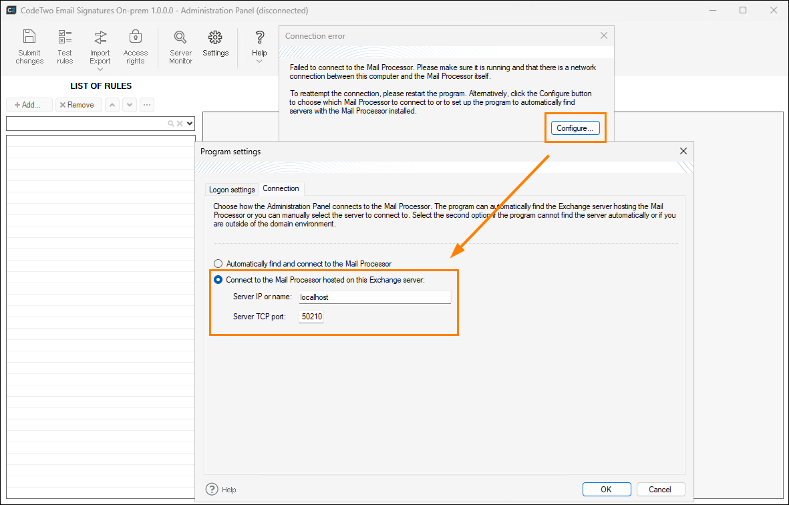789x505 pixels.
Task: Open the Access rights settings
Action: 135,47
